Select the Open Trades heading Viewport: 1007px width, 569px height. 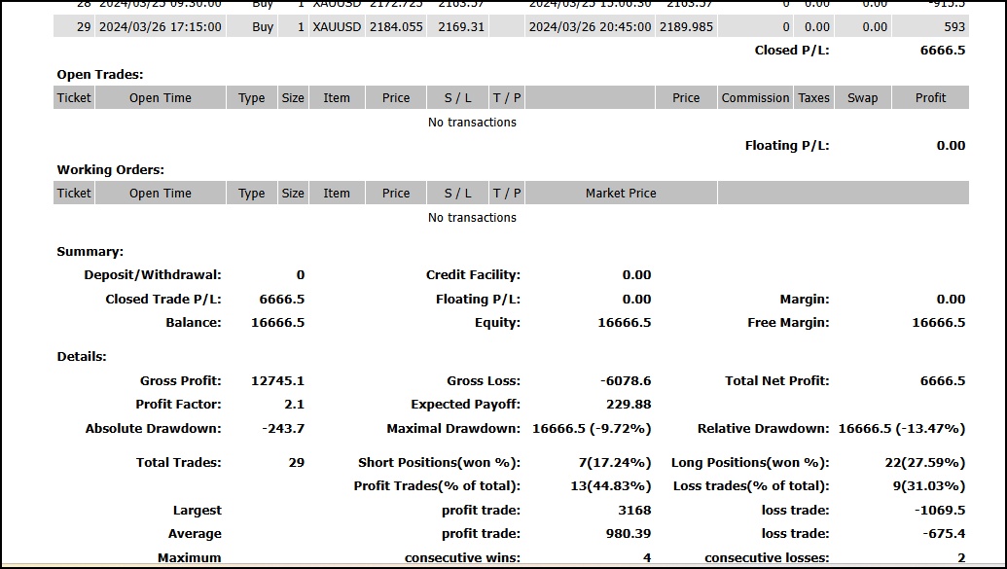click(x=100, y=75)
